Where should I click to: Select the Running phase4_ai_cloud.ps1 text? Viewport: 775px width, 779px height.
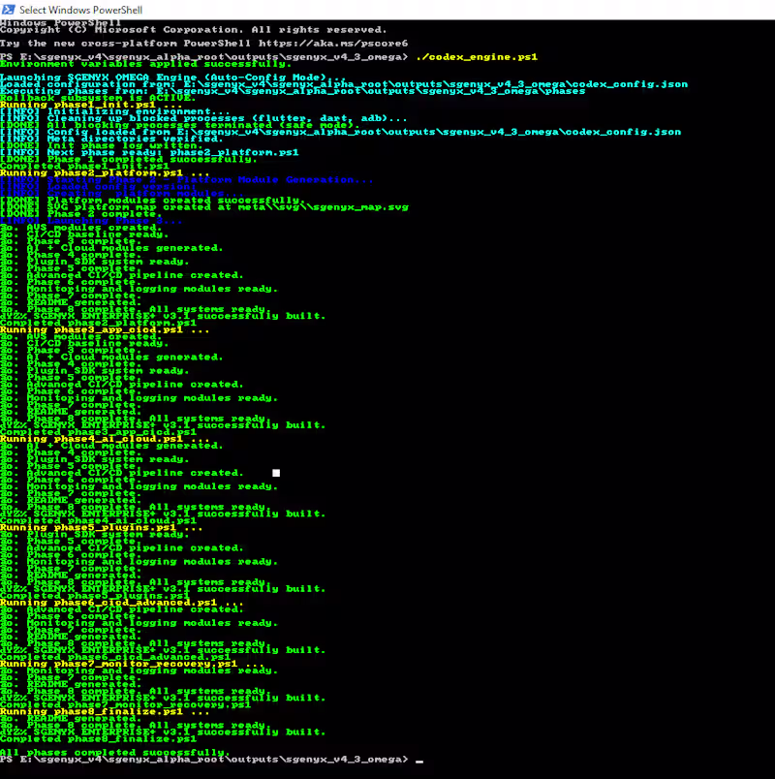[x=100, y=438]
